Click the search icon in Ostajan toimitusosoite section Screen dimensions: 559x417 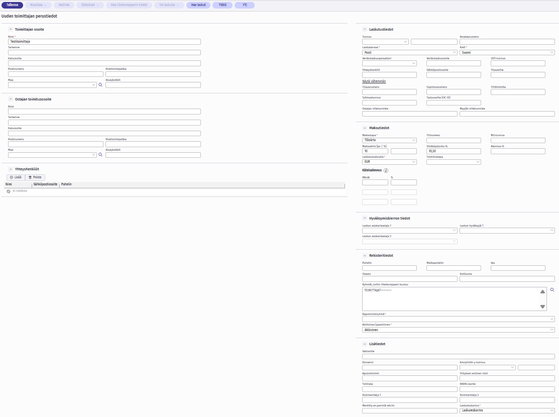pyautogui.click(x=100, y=155)
